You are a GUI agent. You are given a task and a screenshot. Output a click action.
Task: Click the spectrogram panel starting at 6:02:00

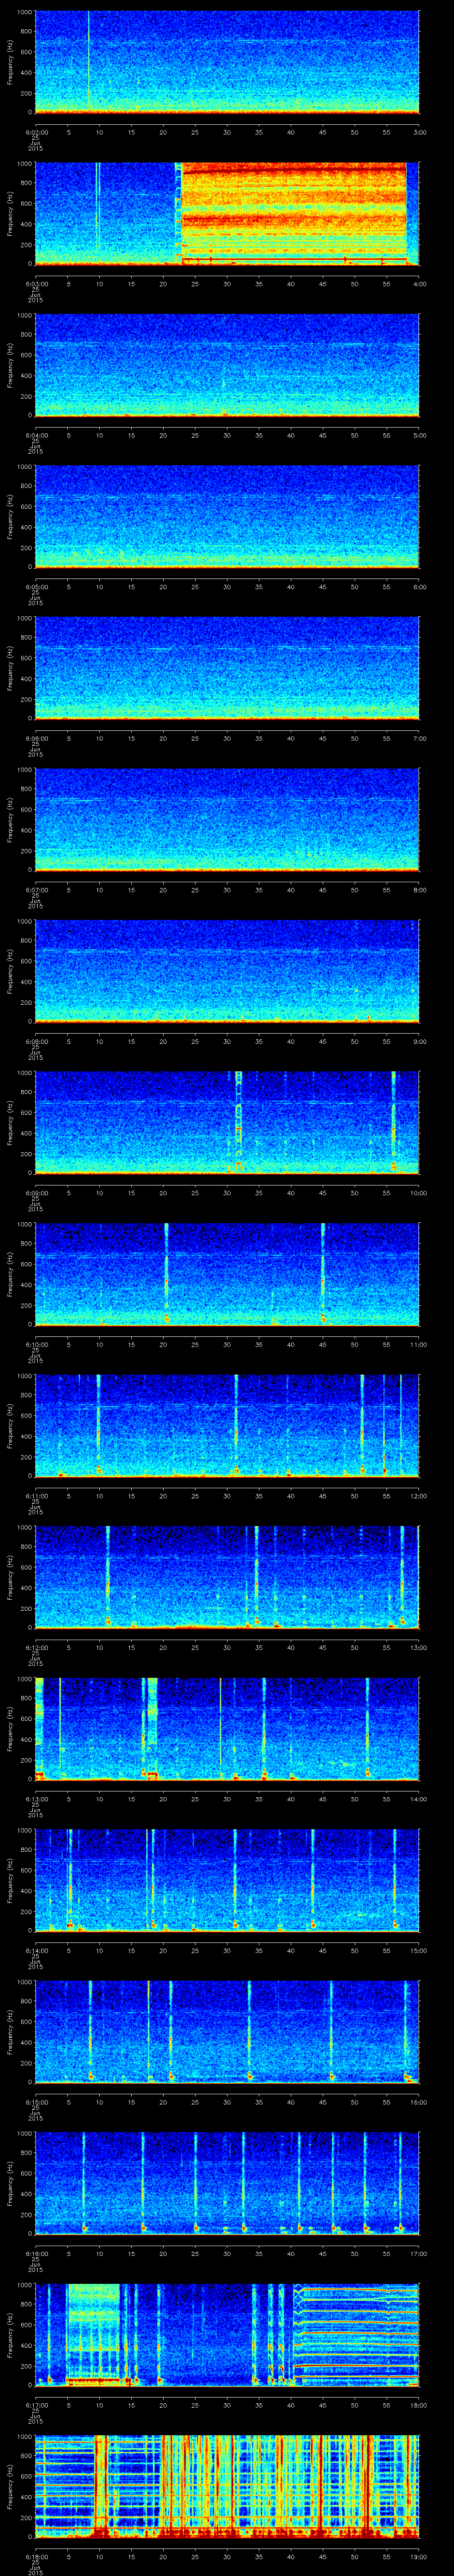coord(227,62)
